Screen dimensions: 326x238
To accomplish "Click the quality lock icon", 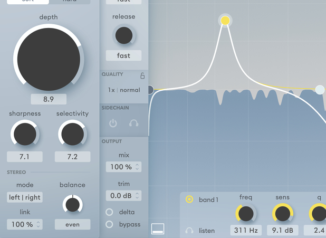I will coord(142,75).
